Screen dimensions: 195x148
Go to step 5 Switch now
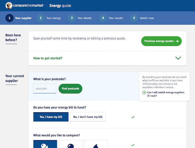[x=142, y=18]
